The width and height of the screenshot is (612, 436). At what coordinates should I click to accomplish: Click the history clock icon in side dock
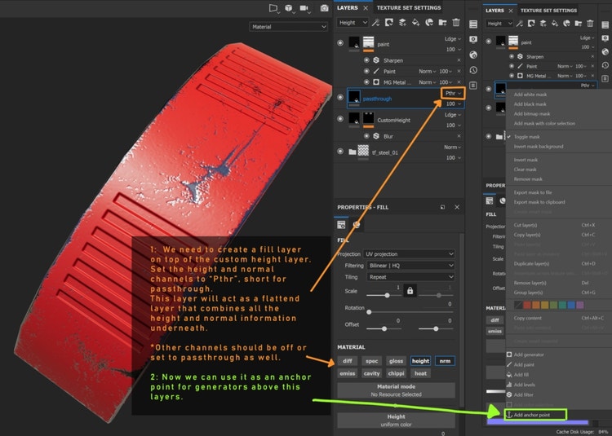pyautogui.click(x=473, y=69)
